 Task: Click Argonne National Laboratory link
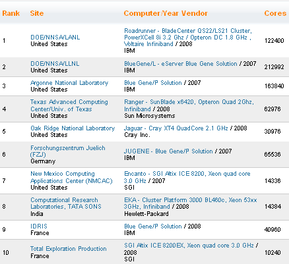[x=69, y=83]
